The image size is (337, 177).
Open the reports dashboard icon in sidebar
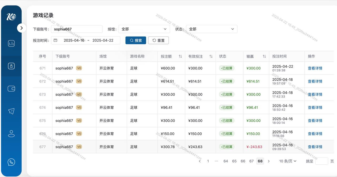(11, 43)
